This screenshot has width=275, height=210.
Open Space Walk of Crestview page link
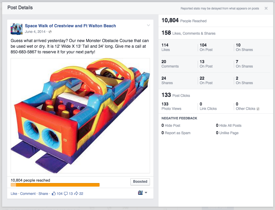(x=70, y=26)
